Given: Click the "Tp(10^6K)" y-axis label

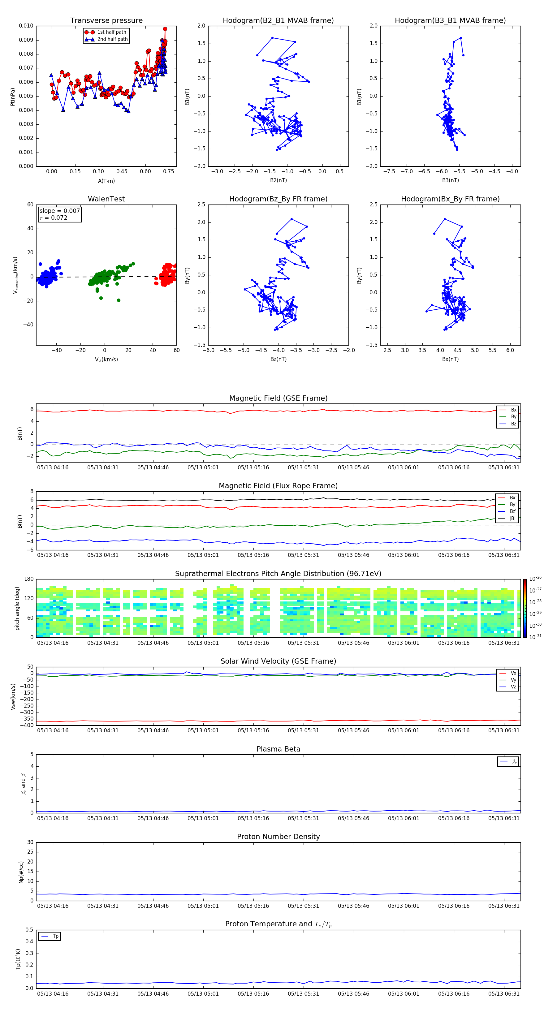Looking at the screenshot, I should 18,959.
